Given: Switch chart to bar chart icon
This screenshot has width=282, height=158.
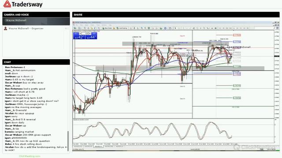Looking at the screenshot, I should tap(130, 28).
